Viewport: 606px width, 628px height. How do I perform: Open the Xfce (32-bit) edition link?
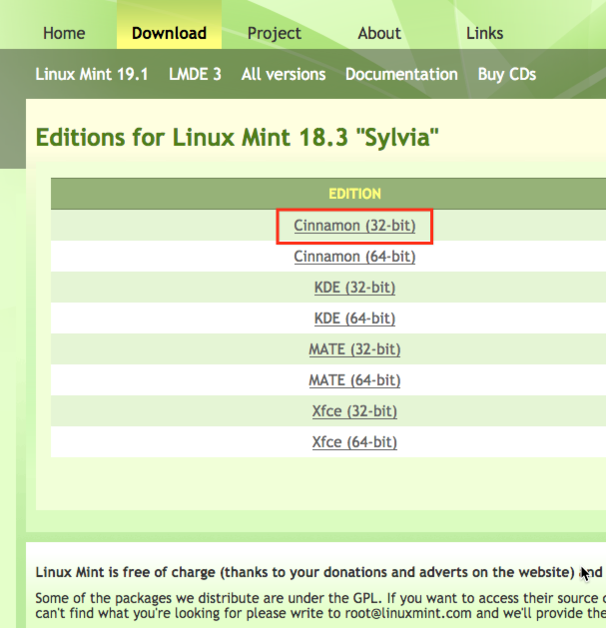354,411
